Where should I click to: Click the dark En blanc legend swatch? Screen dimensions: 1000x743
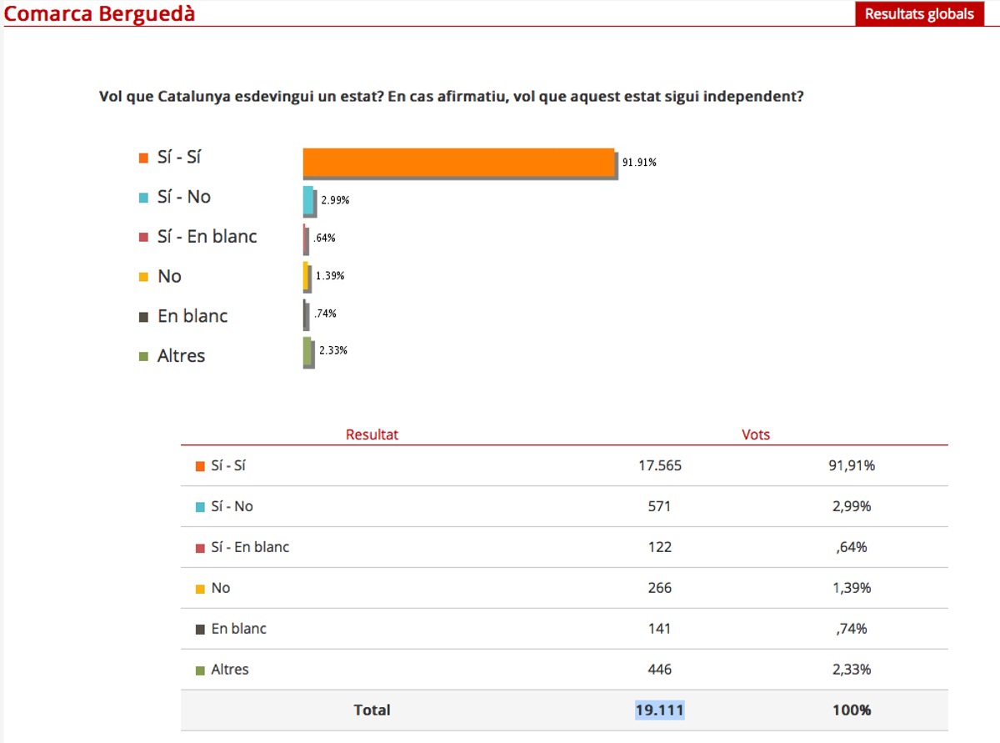point(143,317)
